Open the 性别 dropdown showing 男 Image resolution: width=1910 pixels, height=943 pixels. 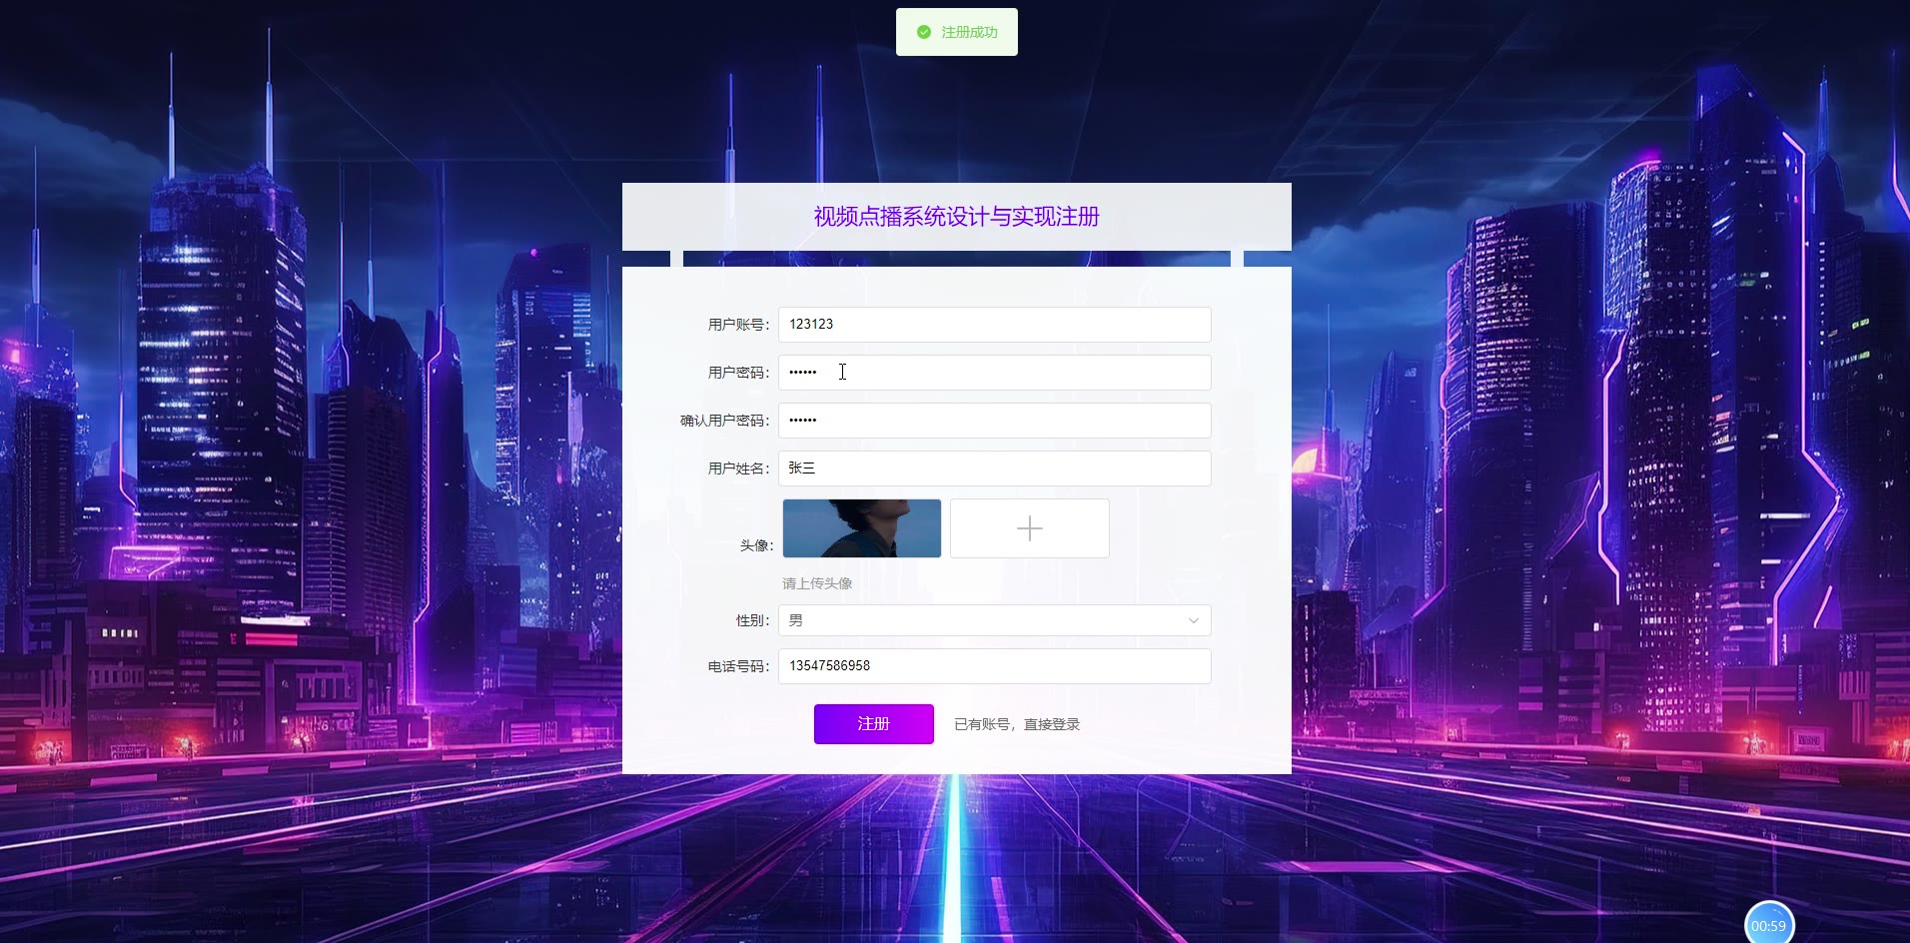(x=994, y=620)
